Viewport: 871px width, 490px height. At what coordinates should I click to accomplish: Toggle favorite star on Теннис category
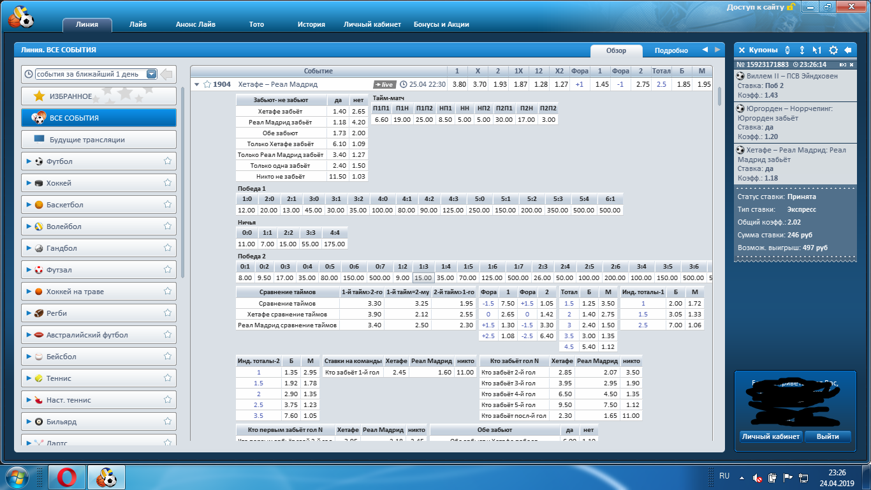pos(168,378)
